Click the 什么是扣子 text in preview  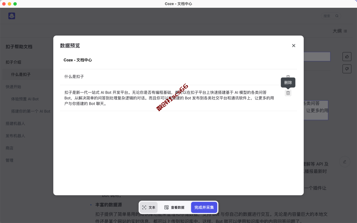click(74, 77)
